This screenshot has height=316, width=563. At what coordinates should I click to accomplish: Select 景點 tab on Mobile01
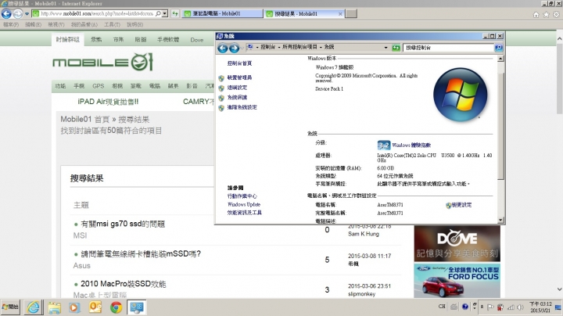(x=96, y=39)
